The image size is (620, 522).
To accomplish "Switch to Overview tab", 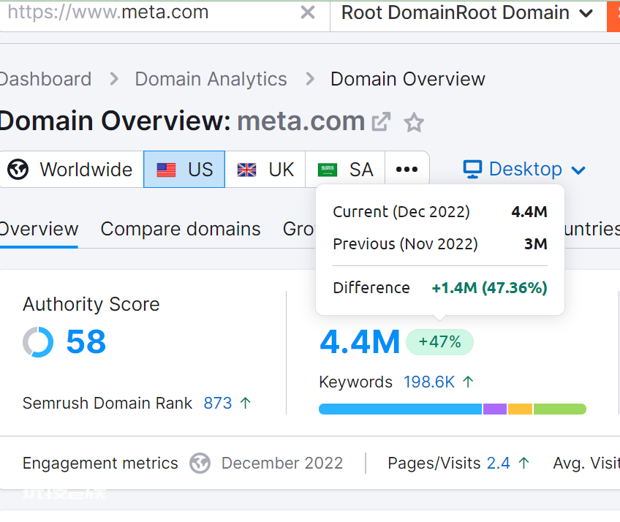I will click(x=39, y=230).
